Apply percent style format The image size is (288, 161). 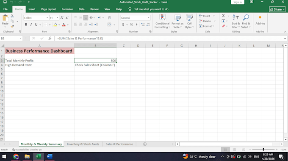(132, 25)
